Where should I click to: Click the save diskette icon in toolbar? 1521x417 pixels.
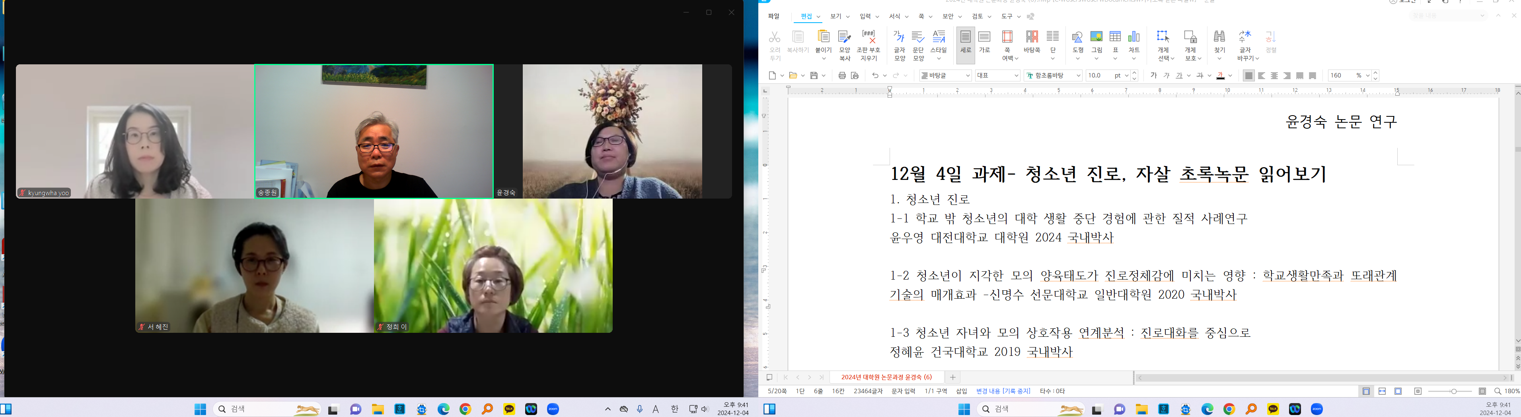pyautogui.click(x=814, y=75)
